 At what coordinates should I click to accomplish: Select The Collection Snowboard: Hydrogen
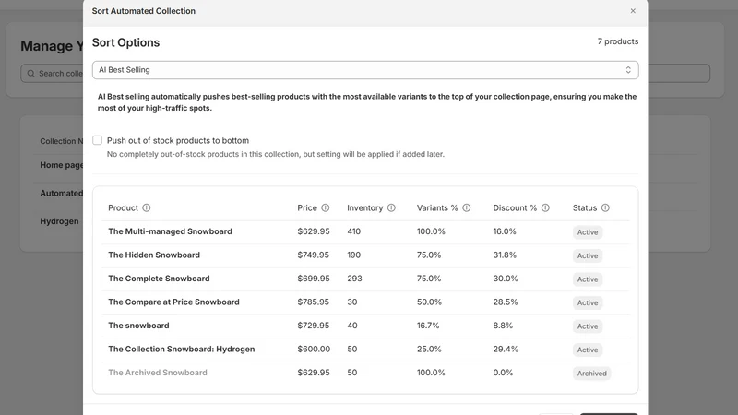coord(181,350)
